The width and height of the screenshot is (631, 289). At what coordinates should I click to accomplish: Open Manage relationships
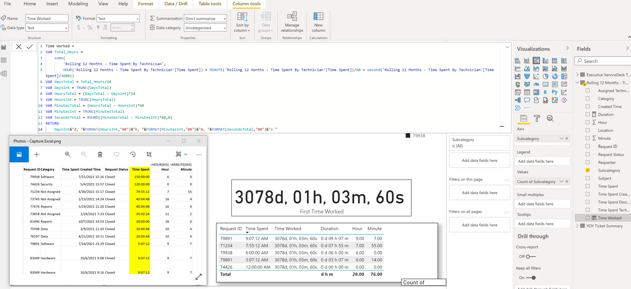[292, 22]
